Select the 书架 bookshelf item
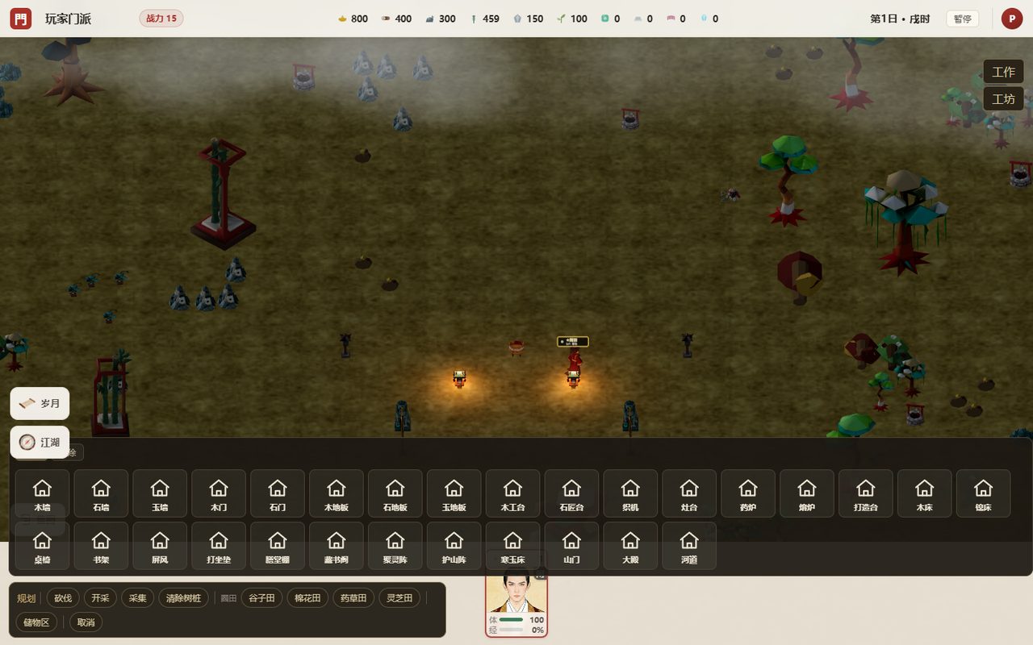The image size is (1033, 645). coord(101,546)
